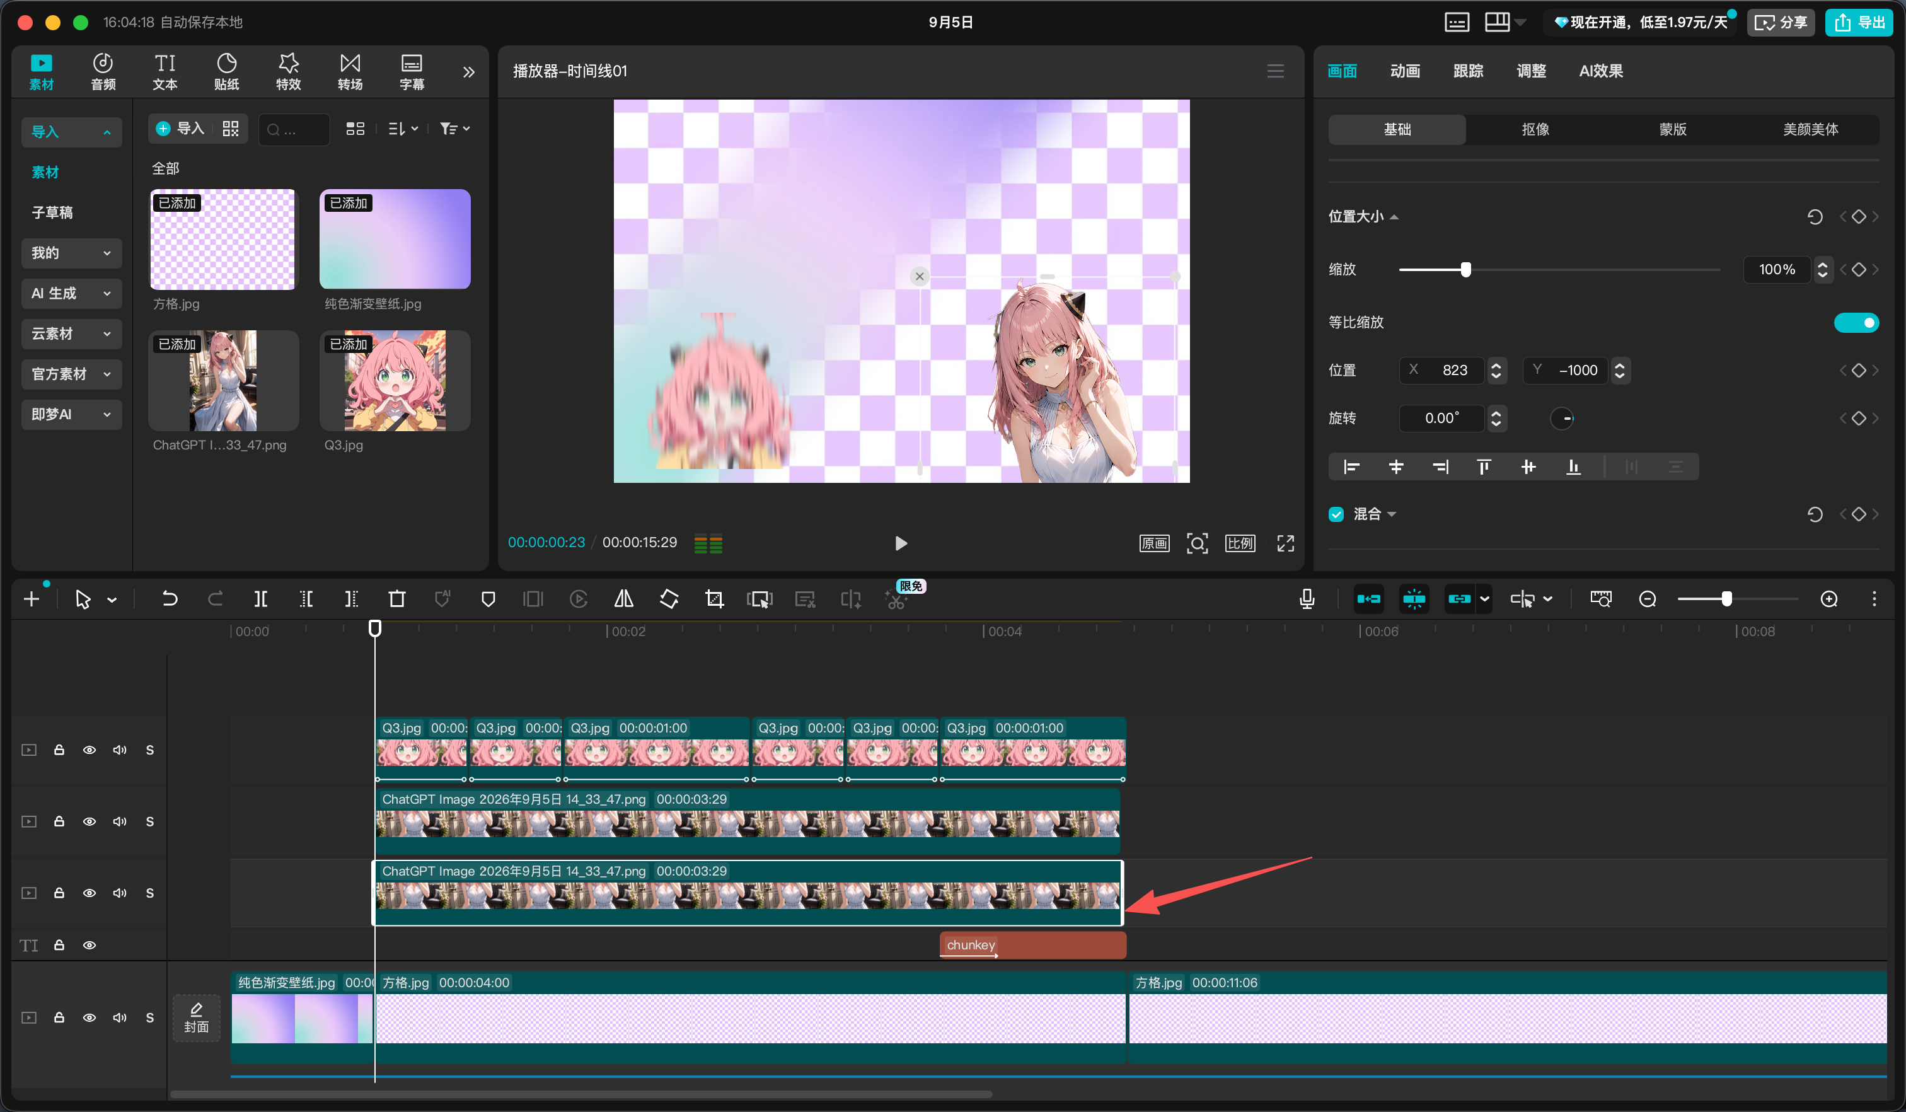Viewport: 1906px width, 1112px height.
Task: Reset position and size with the reset icon
Action: click(x=1815, y=217)
